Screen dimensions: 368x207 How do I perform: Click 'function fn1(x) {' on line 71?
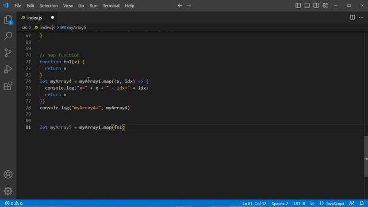pos(62,62)
